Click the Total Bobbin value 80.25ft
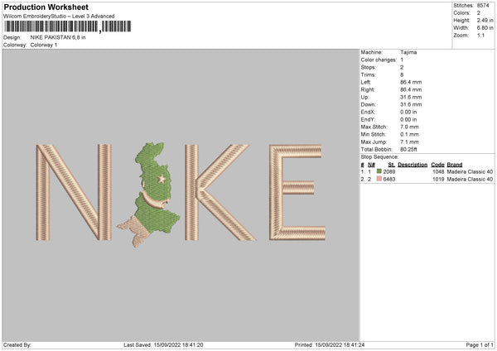The image size is (497, 351). tap(409, 149)
